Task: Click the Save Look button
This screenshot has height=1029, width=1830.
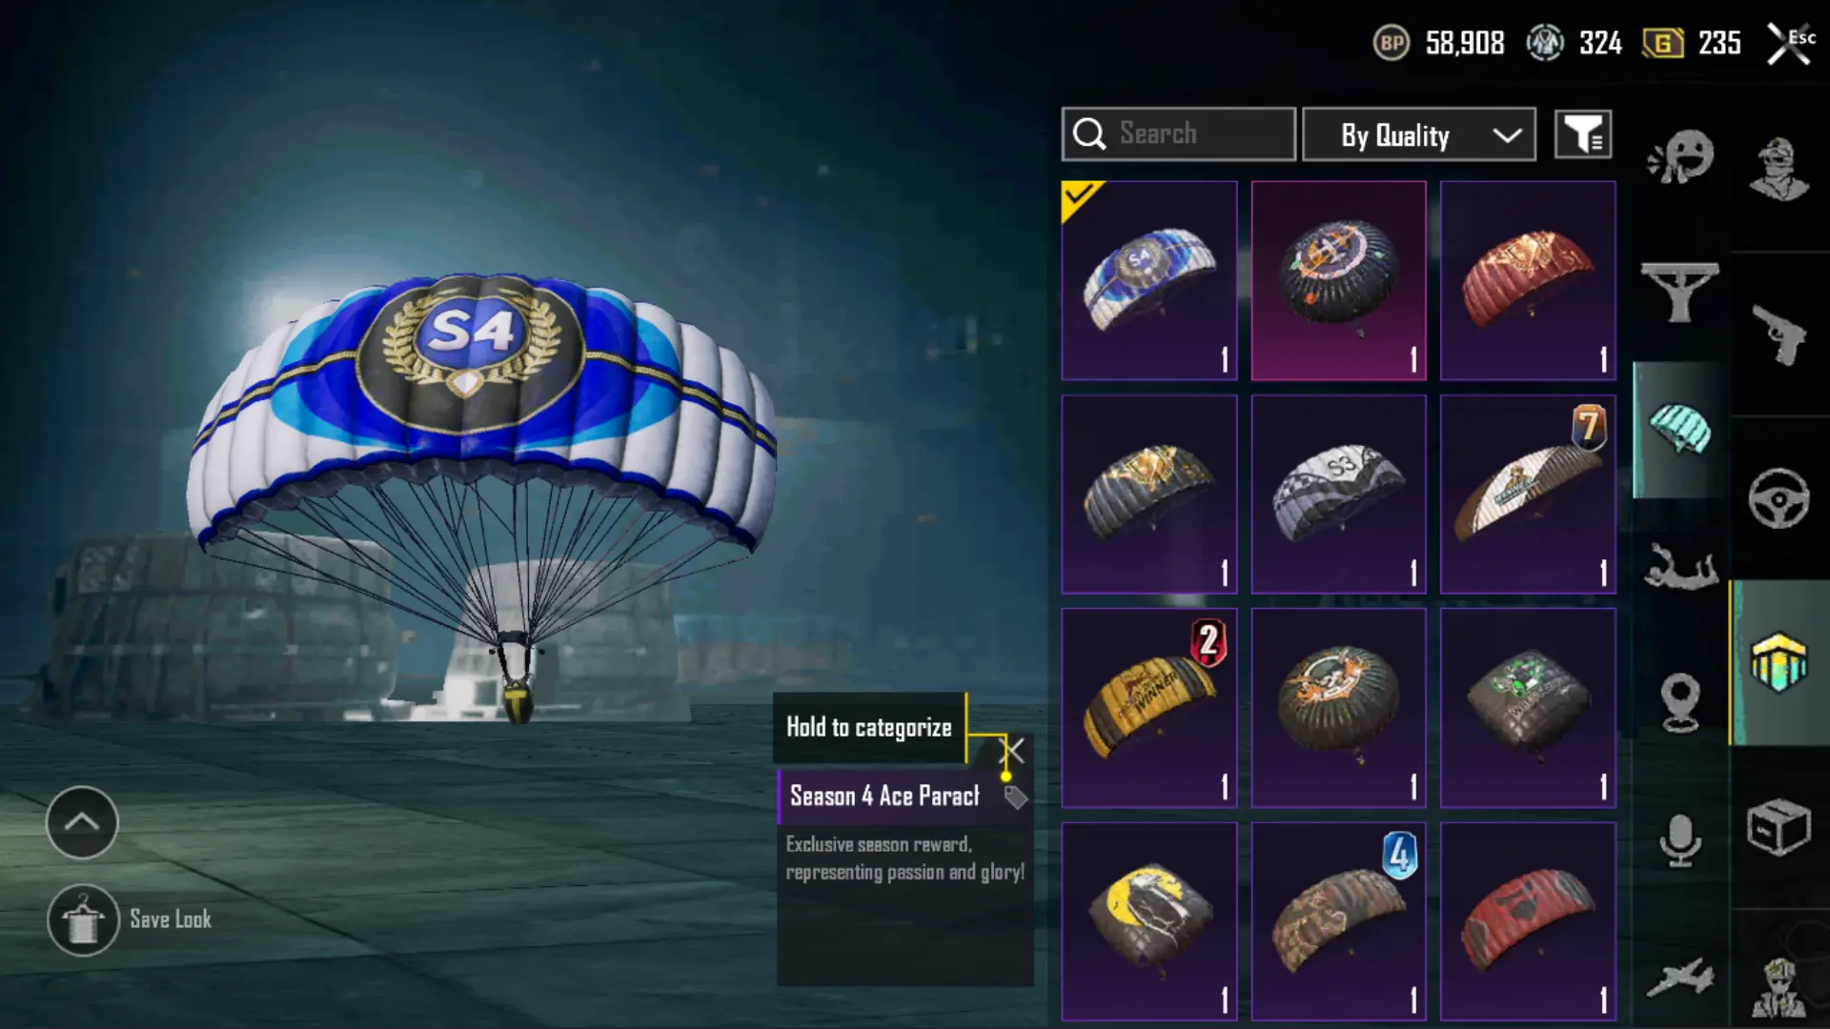Action: (130, 919)
